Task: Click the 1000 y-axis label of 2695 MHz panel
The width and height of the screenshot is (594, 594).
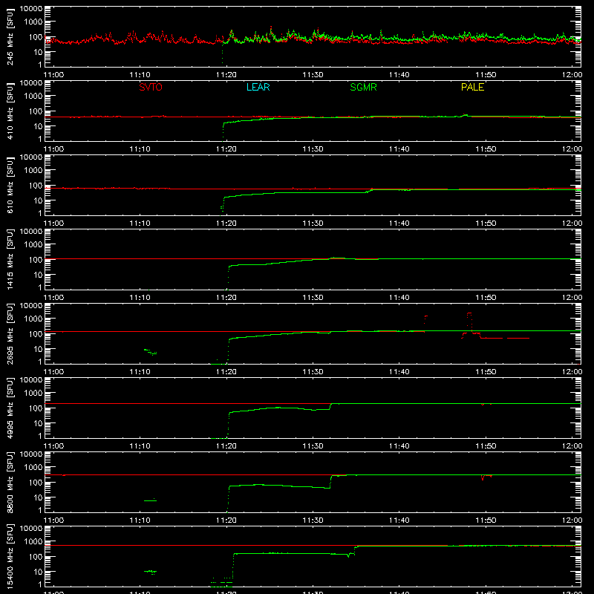Action: click(x=33, y=319)
